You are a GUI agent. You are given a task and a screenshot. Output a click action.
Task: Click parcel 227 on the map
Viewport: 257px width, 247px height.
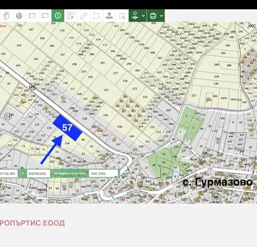[x=194, y=96]
